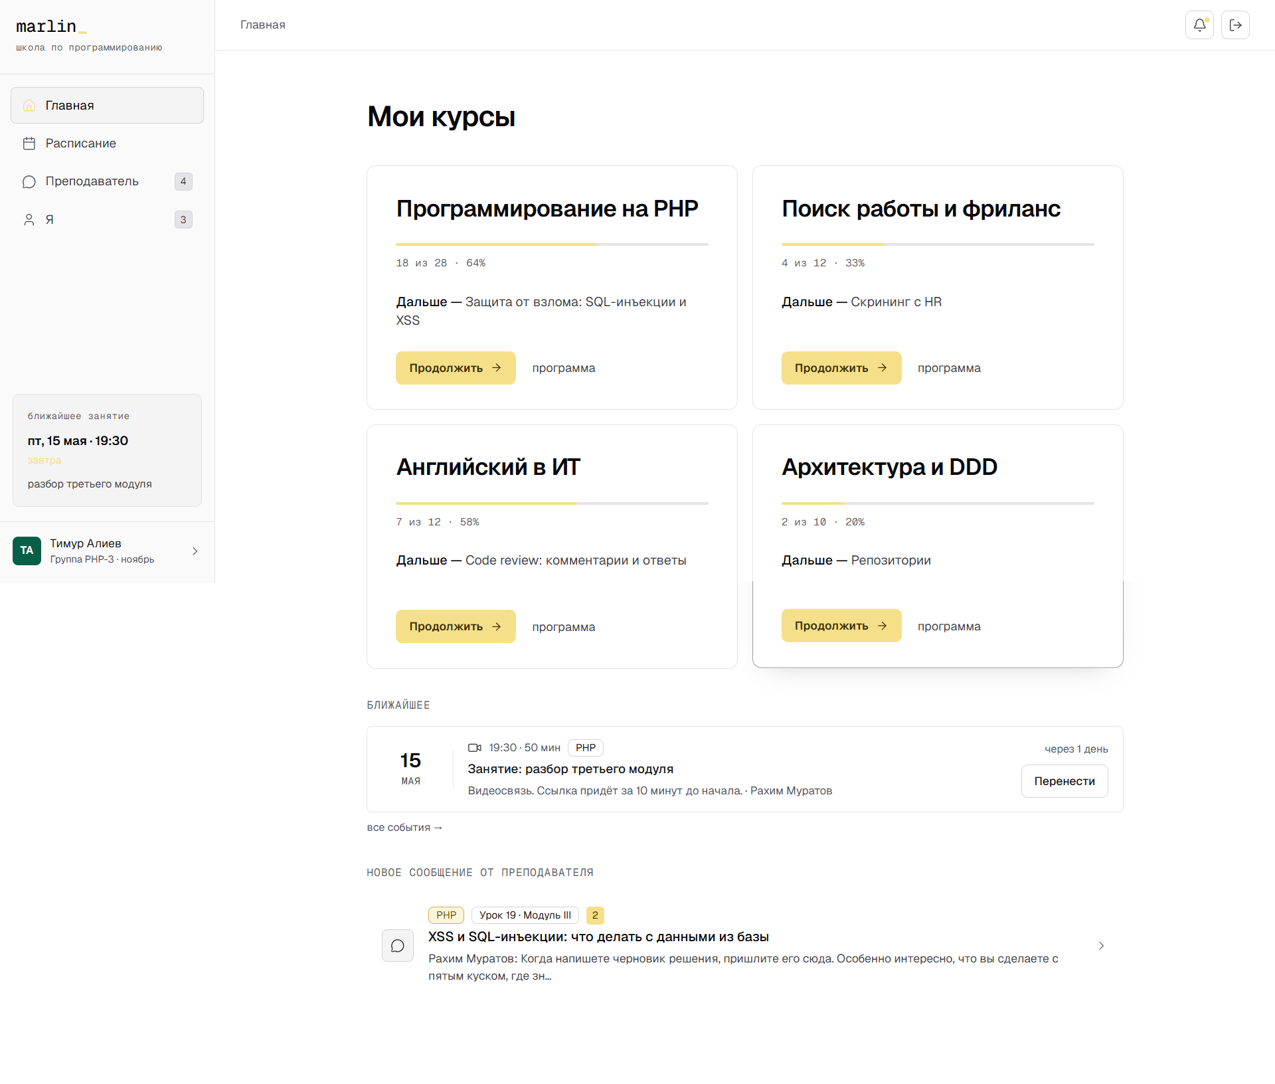Image resolution: width=1275 pixels, height=1084 pixels.
Task: Click the 15 МАЯ date block
Action: (410, 769)
